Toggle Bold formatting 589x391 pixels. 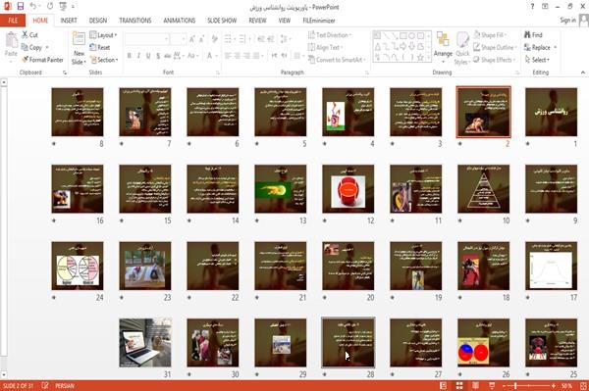(x=130, y=56)
